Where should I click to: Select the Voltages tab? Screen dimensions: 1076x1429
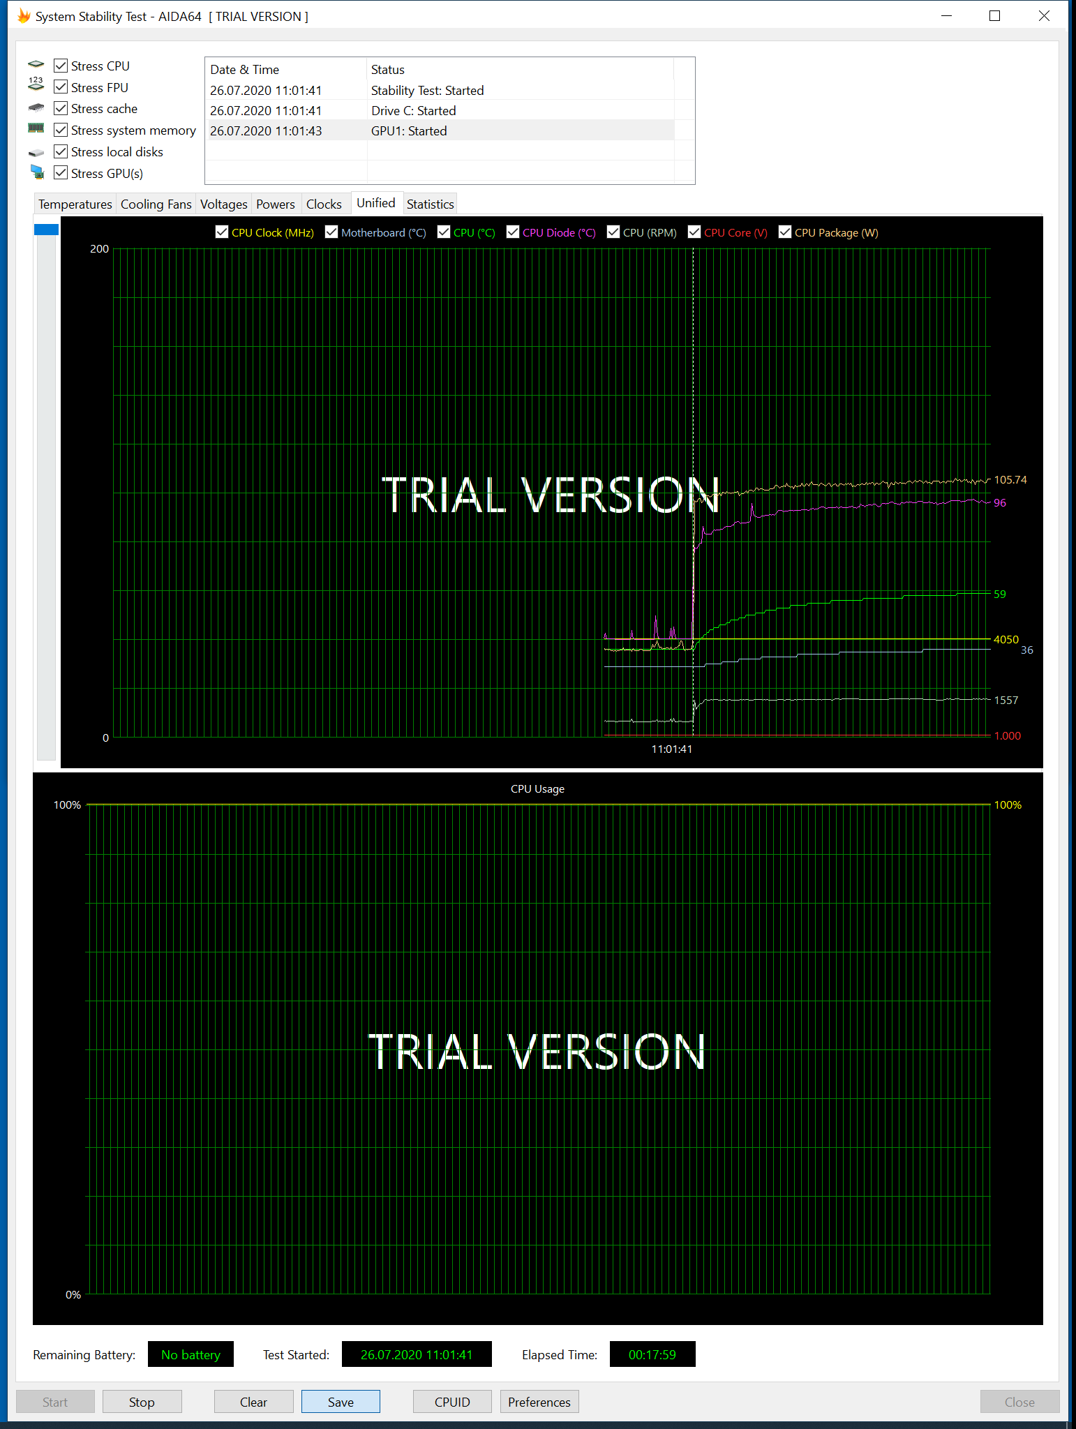tap(223, 204)
